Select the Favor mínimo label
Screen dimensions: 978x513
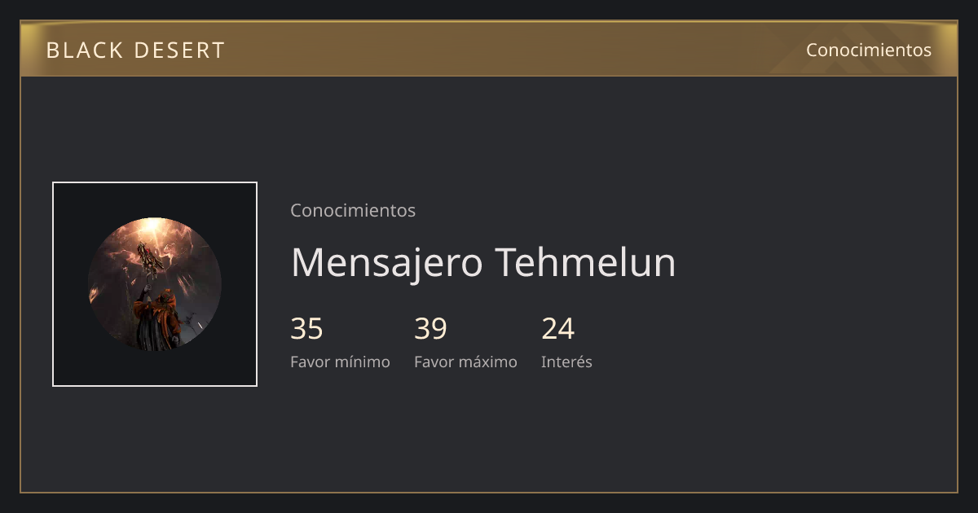point(340,362)
